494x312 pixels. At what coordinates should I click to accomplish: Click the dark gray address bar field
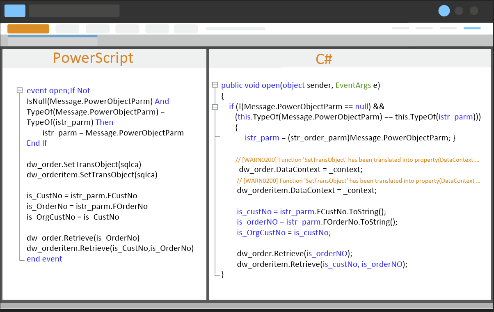[x=74, y=11]
